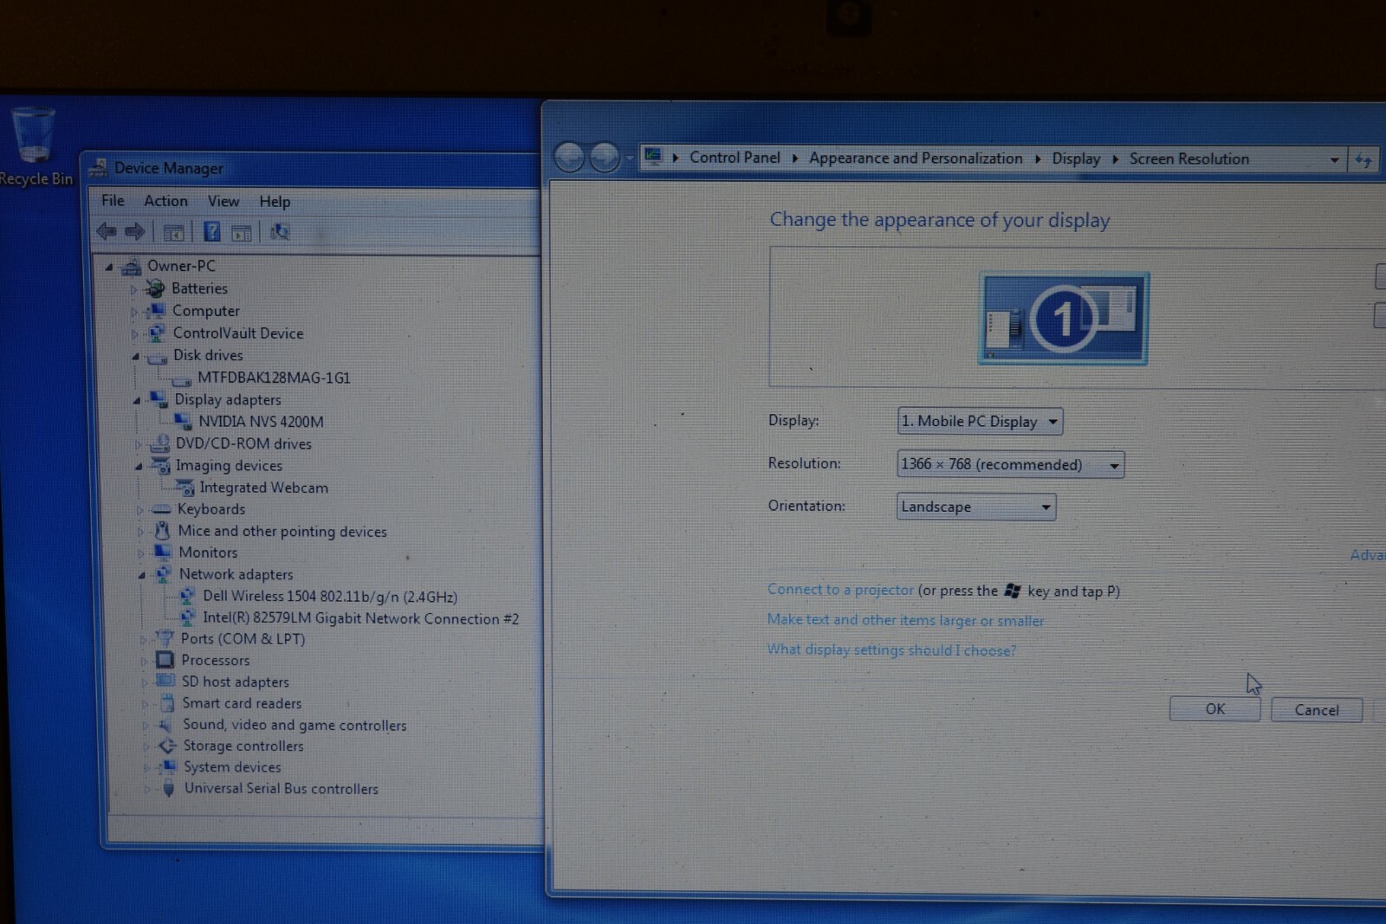
Task: Click Appearance and Personalization breadcrumb
Action: [x=916, y=158]
